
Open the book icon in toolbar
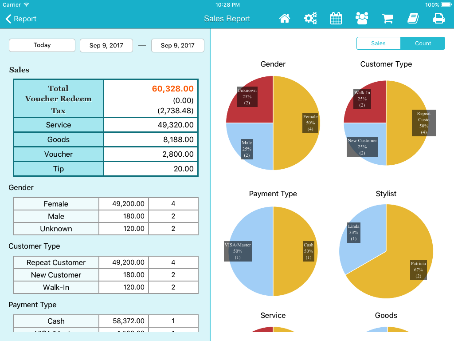coord(413,19)
